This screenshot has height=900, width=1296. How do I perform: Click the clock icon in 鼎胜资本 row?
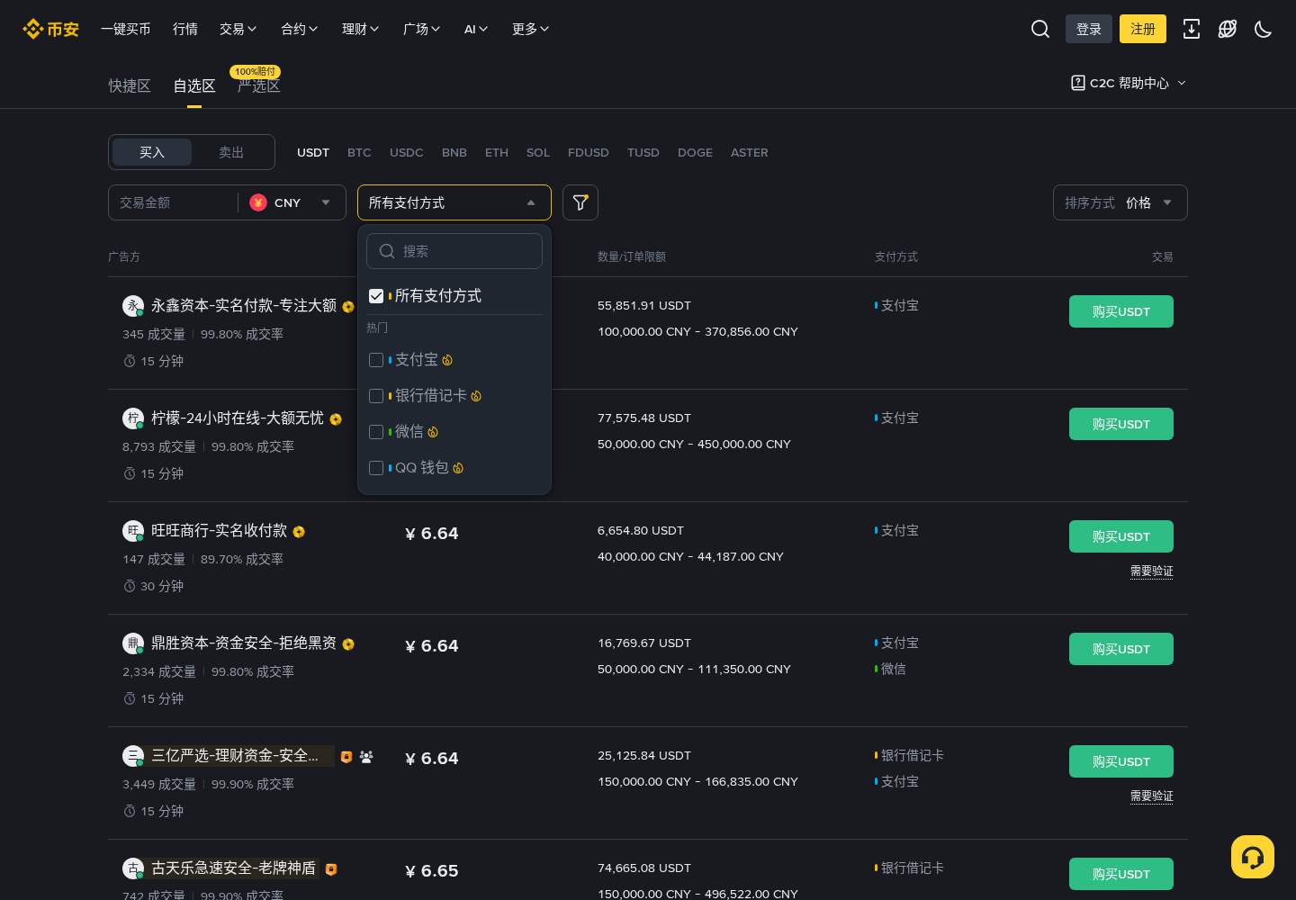point(130,698)
